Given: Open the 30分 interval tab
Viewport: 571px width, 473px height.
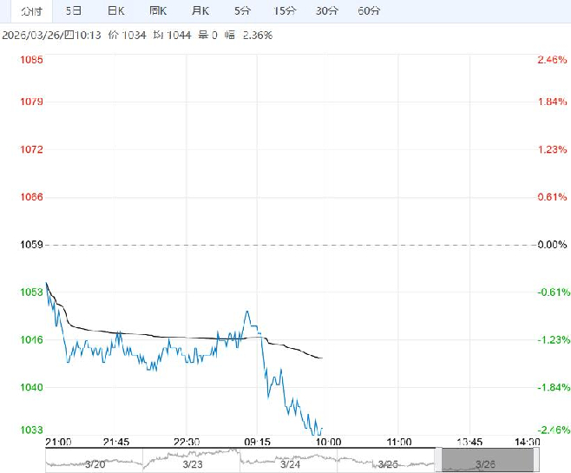Looking at the screenshot, I should (327, 11).
